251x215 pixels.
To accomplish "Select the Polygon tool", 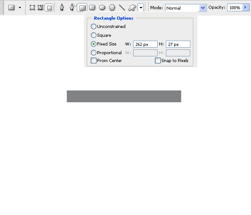I will (112, 7).
